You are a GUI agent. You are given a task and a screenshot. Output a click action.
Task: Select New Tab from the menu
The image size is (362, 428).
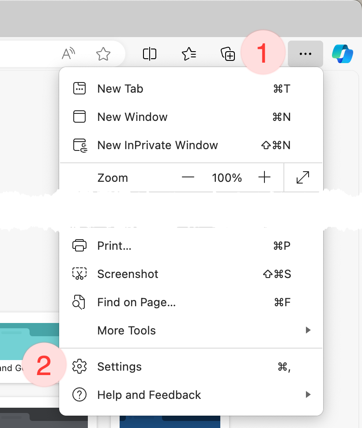[x=120, y=89]
